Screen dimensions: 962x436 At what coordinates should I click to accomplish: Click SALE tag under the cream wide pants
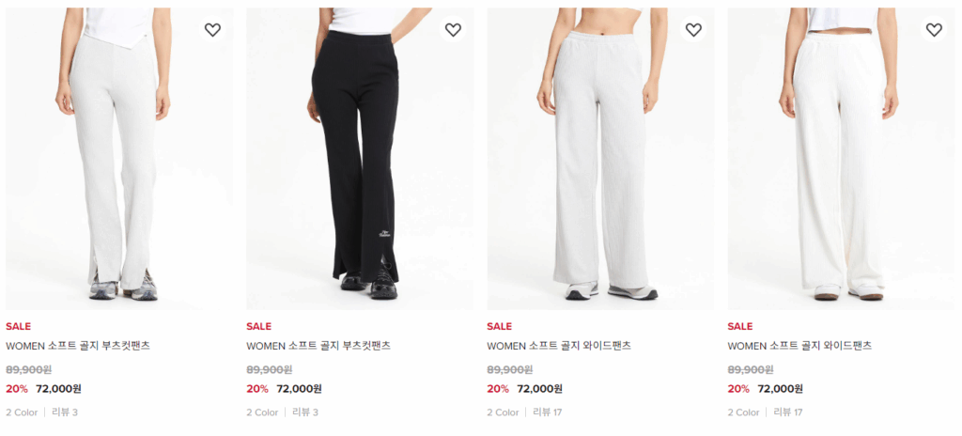click(x=740, y=326)
